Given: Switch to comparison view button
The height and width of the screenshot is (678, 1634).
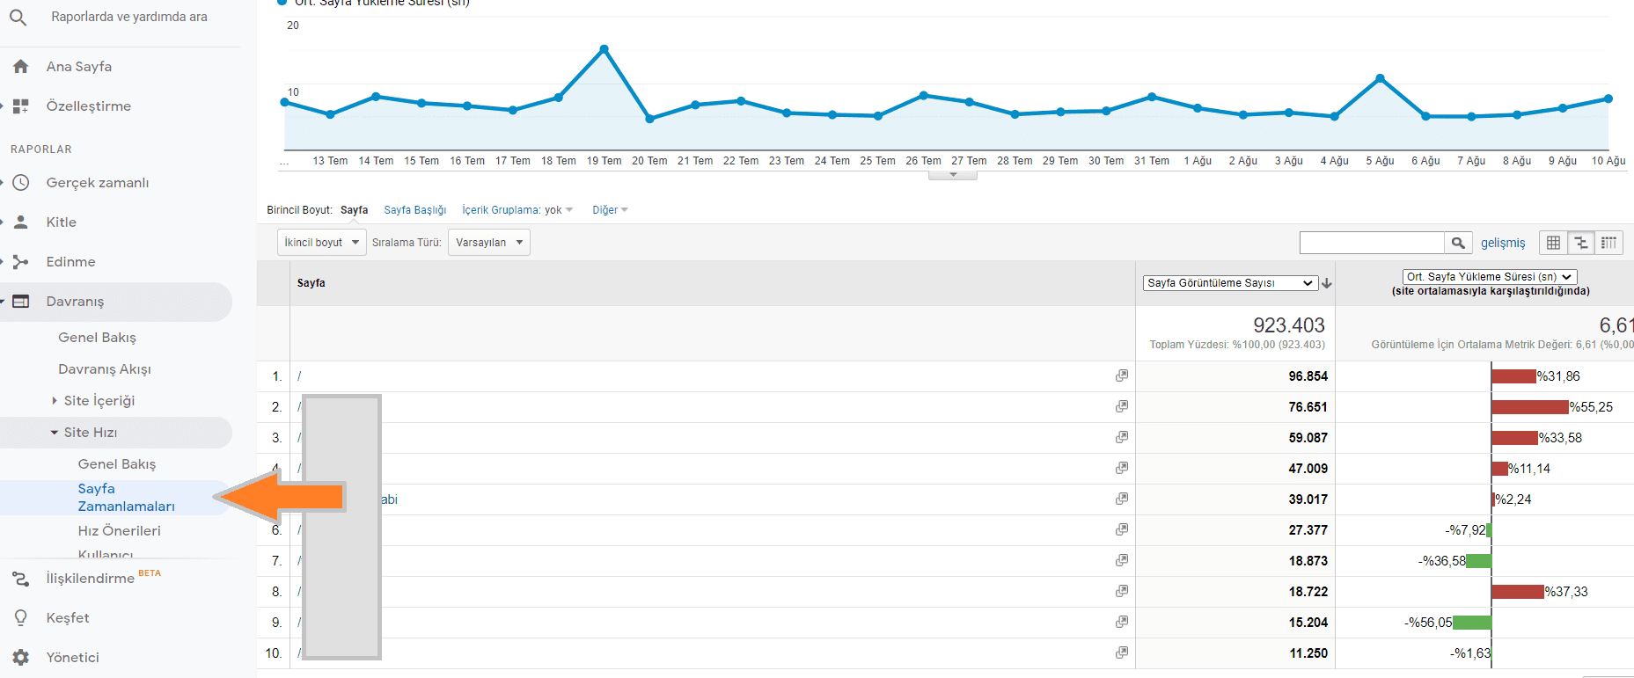Looking at the screenshot, I should coord(1580,243).
